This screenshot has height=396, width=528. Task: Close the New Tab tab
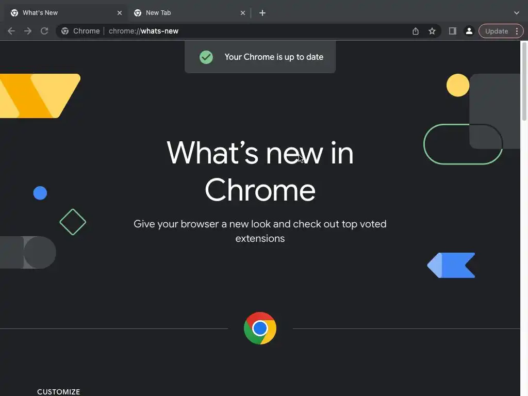tap(243, 13)
